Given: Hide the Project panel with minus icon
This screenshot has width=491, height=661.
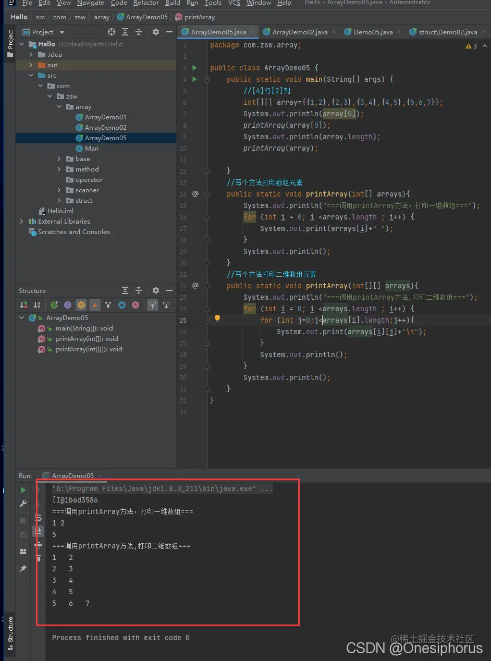Looking at the screenshot, I should click(169, 32).
